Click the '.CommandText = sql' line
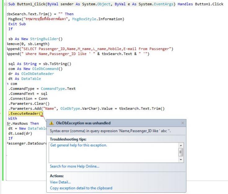228x194 pixels. tap(28, 93)
